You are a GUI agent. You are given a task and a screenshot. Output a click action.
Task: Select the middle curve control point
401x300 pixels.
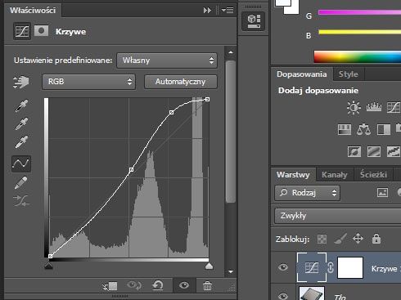tap(131, 169)
